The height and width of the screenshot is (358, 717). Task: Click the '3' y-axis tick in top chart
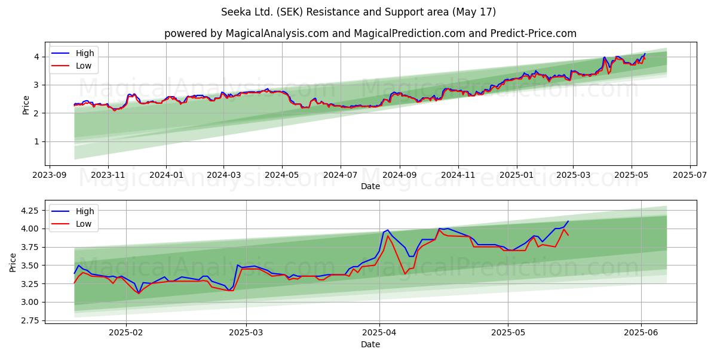pyautogui.click(x=36, y=85)
